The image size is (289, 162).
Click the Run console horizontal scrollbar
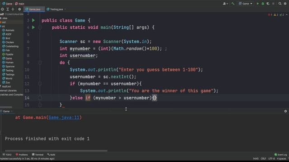[x=56, y=151]
